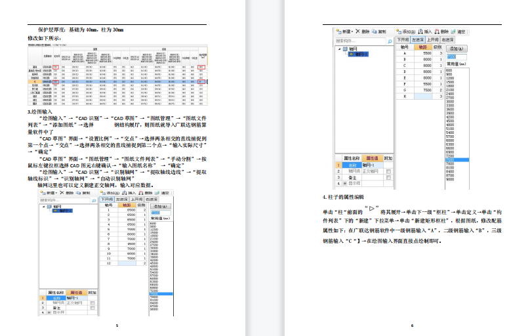
Task: Click the 删除 icon beside 插入 on page 5
Action: point(140,193)
